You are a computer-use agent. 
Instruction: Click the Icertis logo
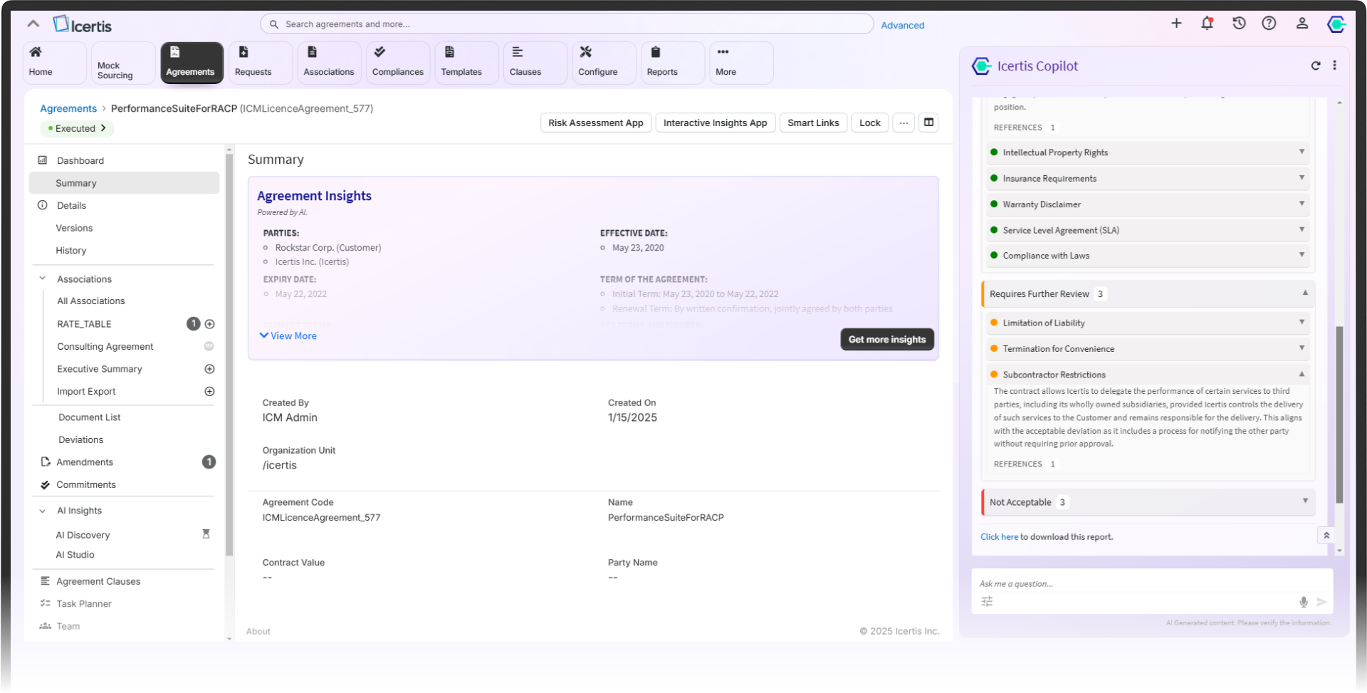[83, 25]
